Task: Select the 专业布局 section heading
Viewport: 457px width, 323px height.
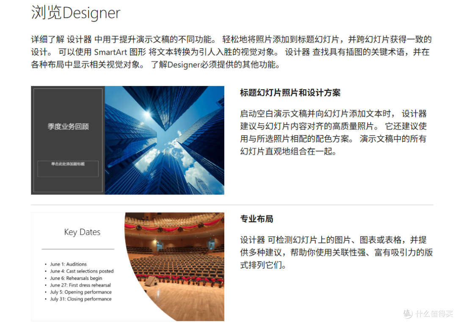Action: coord(256,219)
